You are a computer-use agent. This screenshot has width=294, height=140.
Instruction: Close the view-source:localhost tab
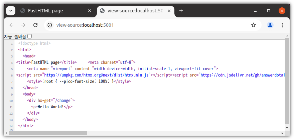pos(169,11)
